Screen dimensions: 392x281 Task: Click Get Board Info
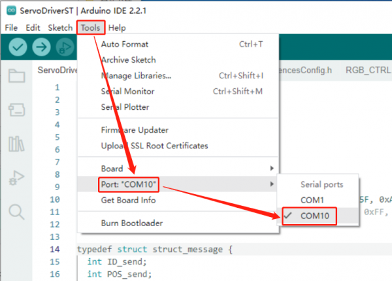(128, 199)
